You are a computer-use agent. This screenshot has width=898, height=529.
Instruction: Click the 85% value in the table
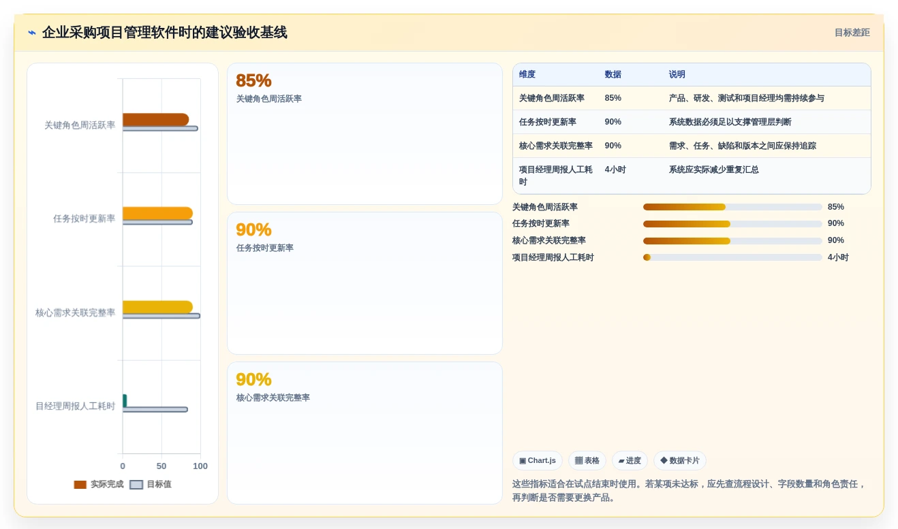[613, 98]
